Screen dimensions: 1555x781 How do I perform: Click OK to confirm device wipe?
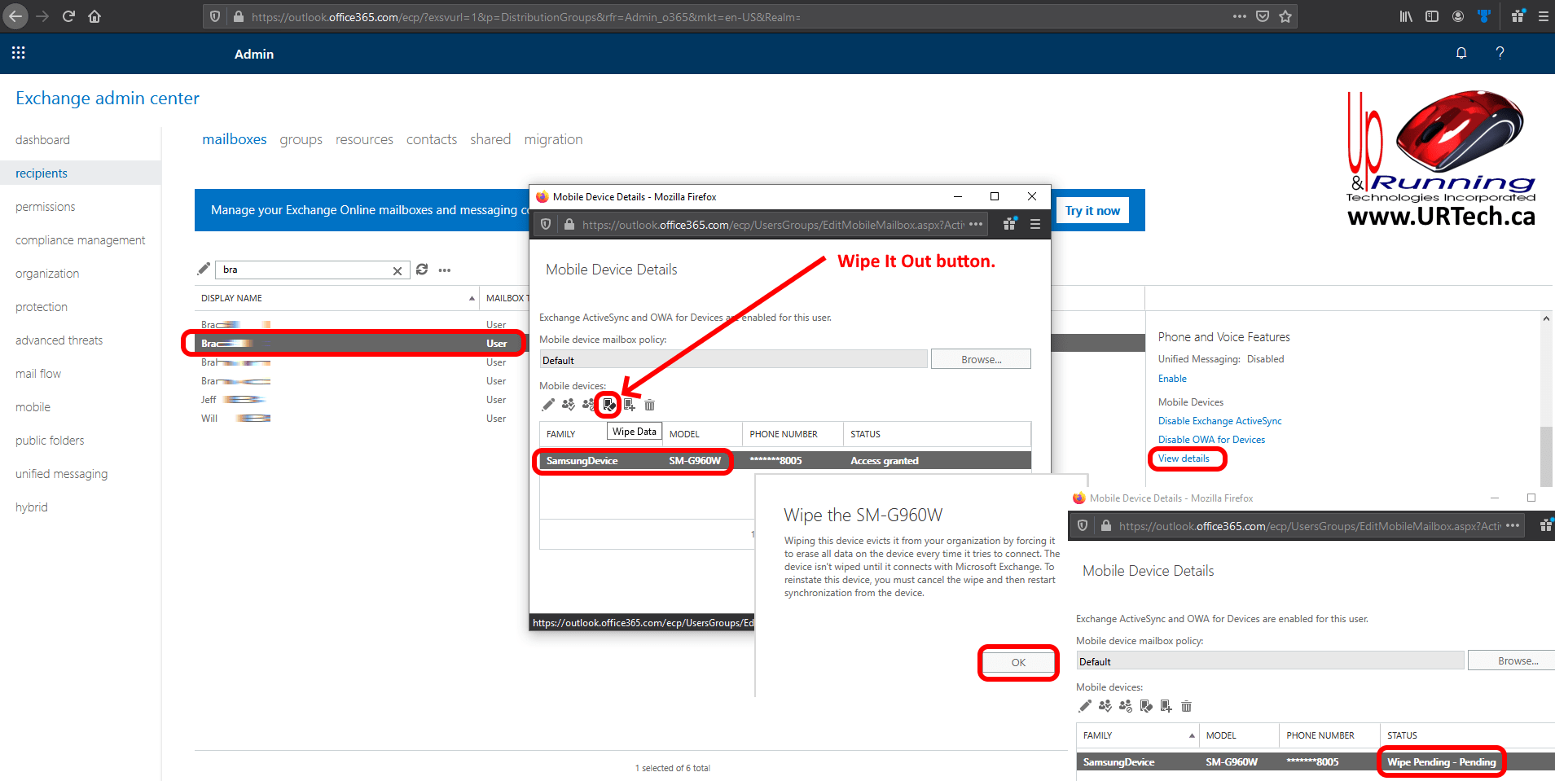[x=1018, y=662]
